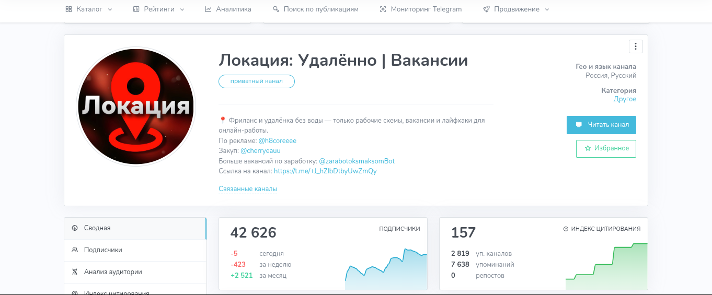Click the Ratings chart icon in navigation
Viewport: 712px width, 295px height.
(136, 9)
